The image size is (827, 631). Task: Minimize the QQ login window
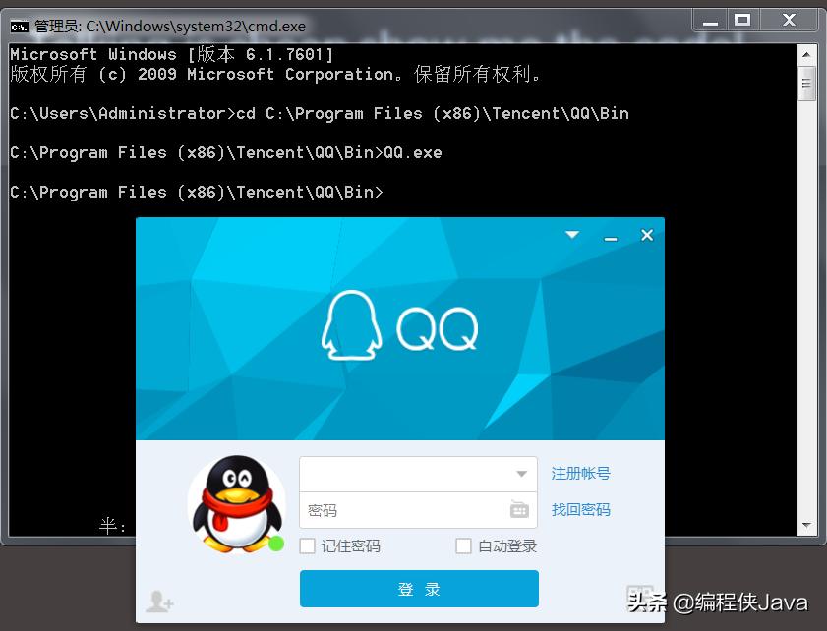[x=611, y=236]
